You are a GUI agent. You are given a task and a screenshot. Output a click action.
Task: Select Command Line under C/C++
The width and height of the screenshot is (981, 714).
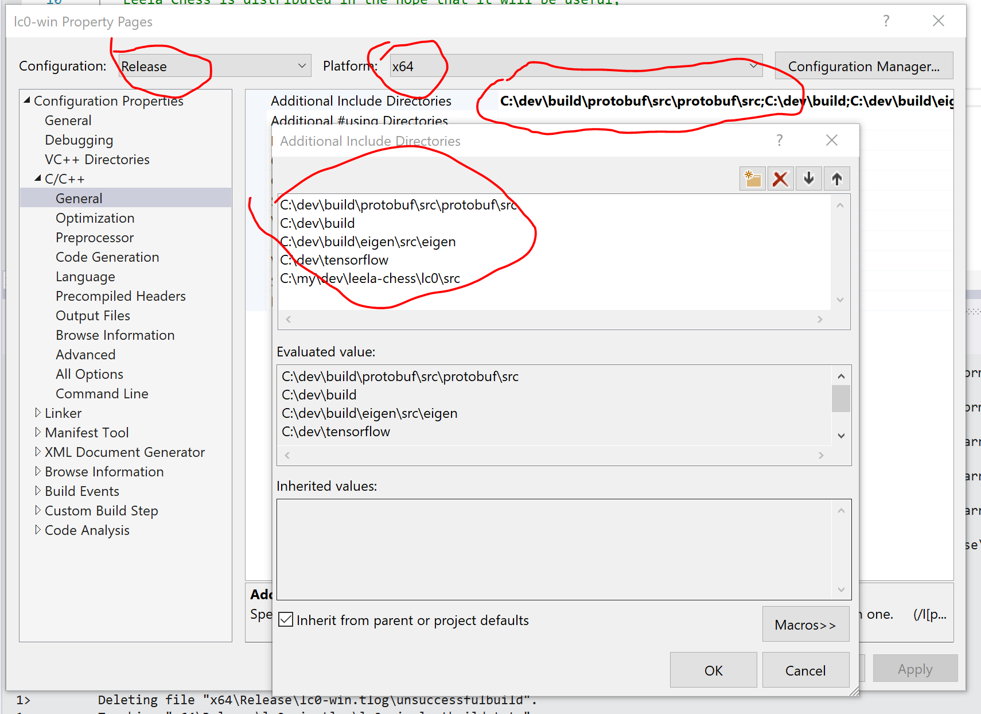click(102, 393)
